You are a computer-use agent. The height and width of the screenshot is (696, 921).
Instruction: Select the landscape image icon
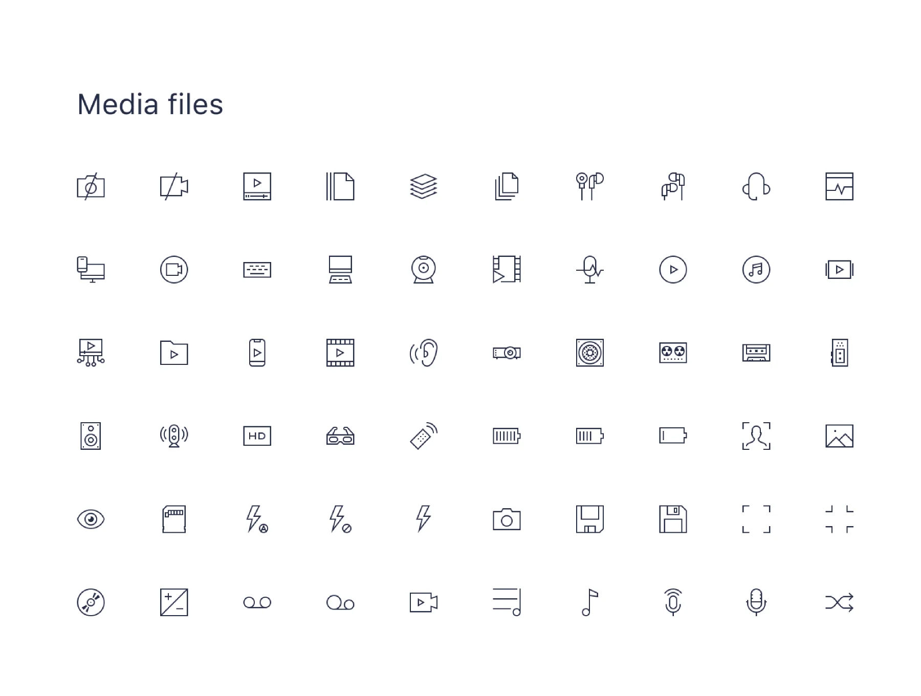tap(839, 436)
